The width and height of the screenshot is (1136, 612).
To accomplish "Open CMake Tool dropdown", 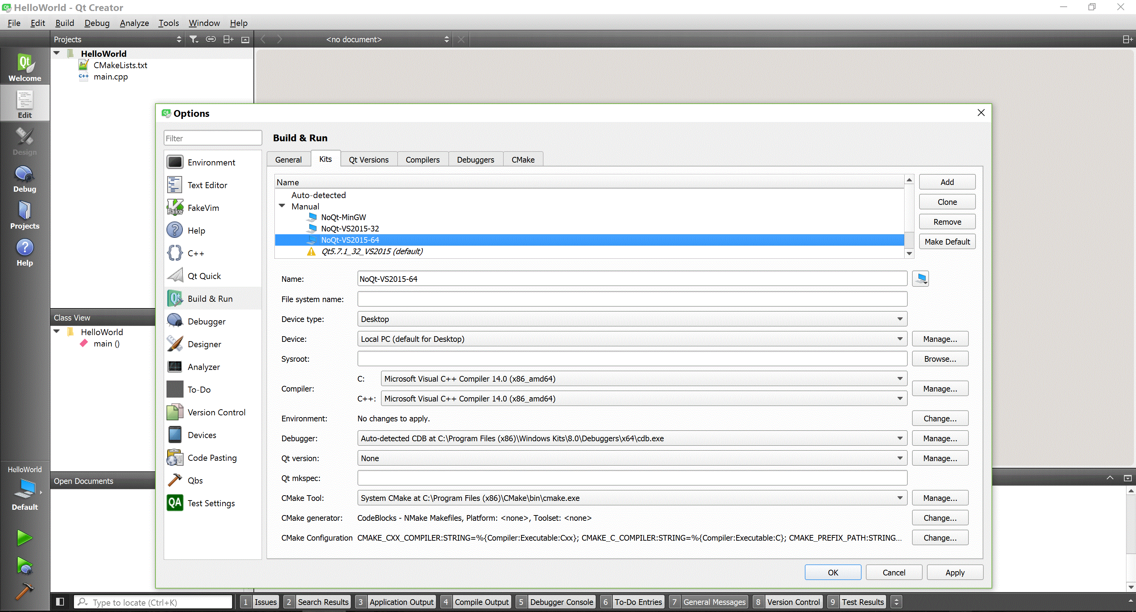I will [x=632, y=498].
